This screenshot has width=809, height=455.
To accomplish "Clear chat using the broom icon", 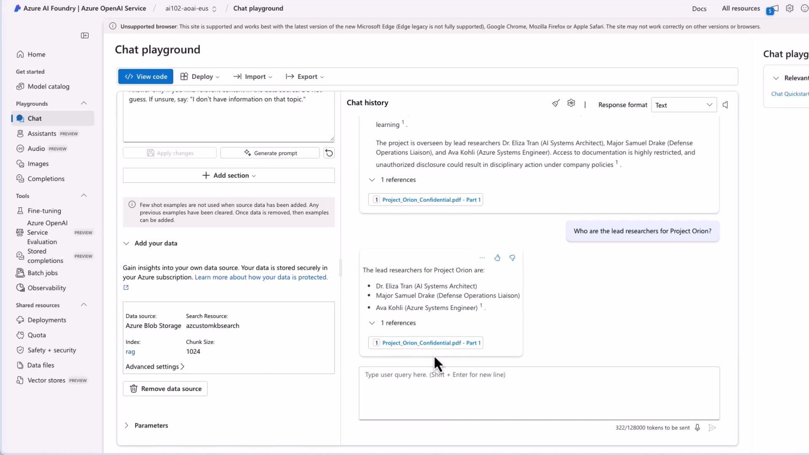I will pos(556,103).
